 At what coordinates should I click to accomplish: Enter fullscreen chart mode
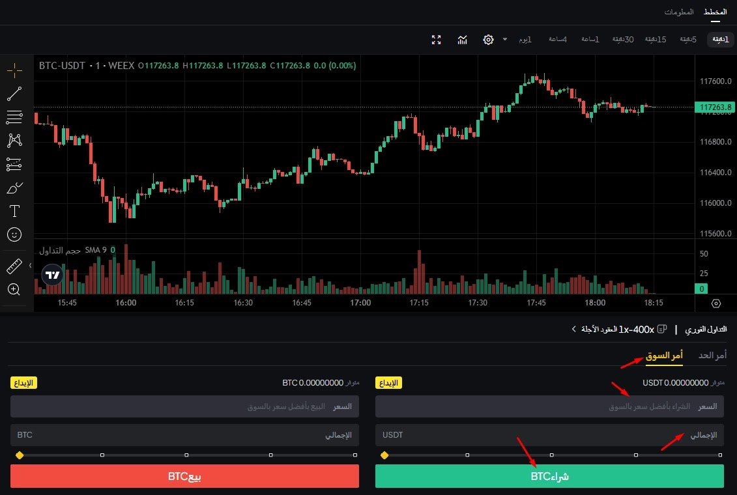coord(437,40)
